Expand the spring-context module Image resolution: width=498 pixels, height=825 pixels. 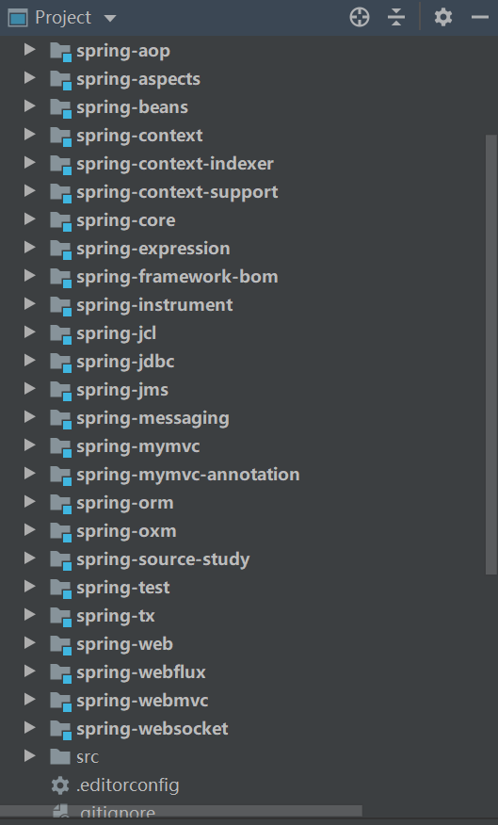click(x=30, y=135)
